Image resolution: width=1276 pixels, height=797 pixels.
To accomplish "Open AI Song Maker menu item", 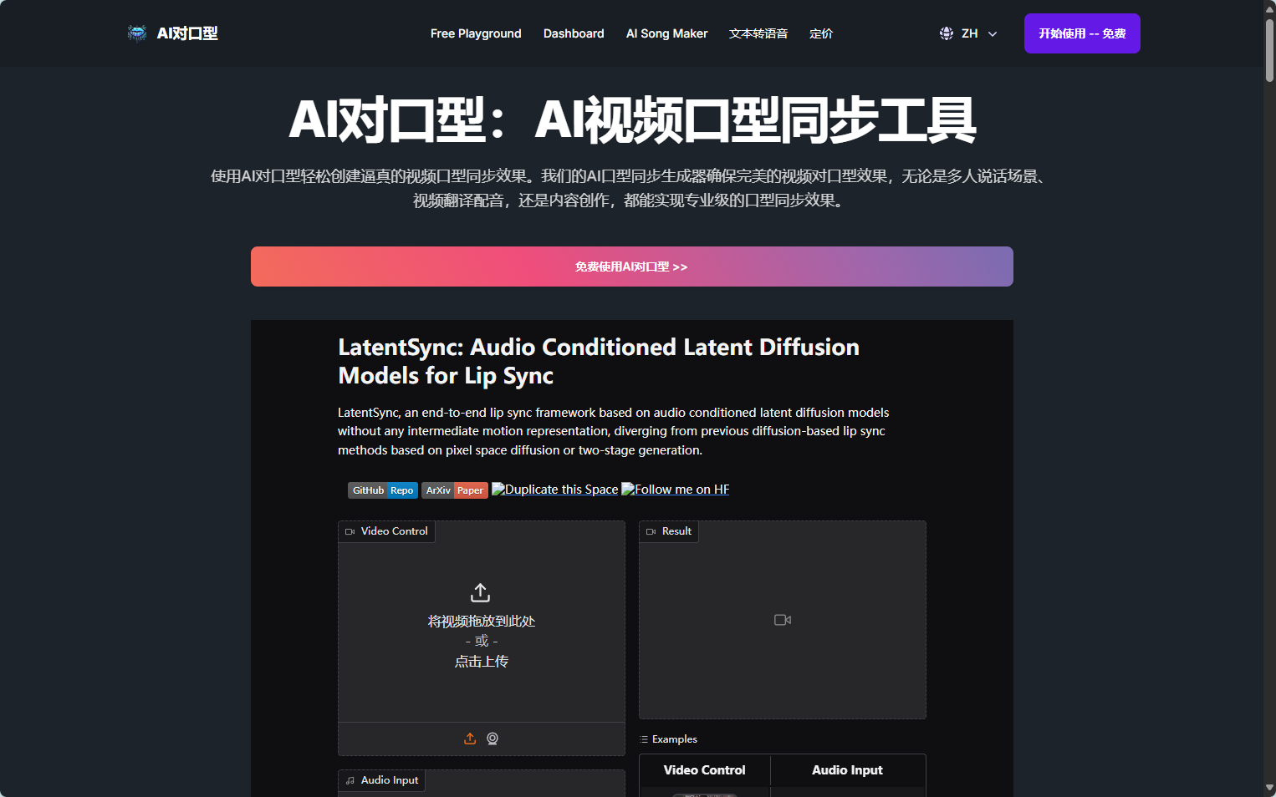I will click(666, 33).
